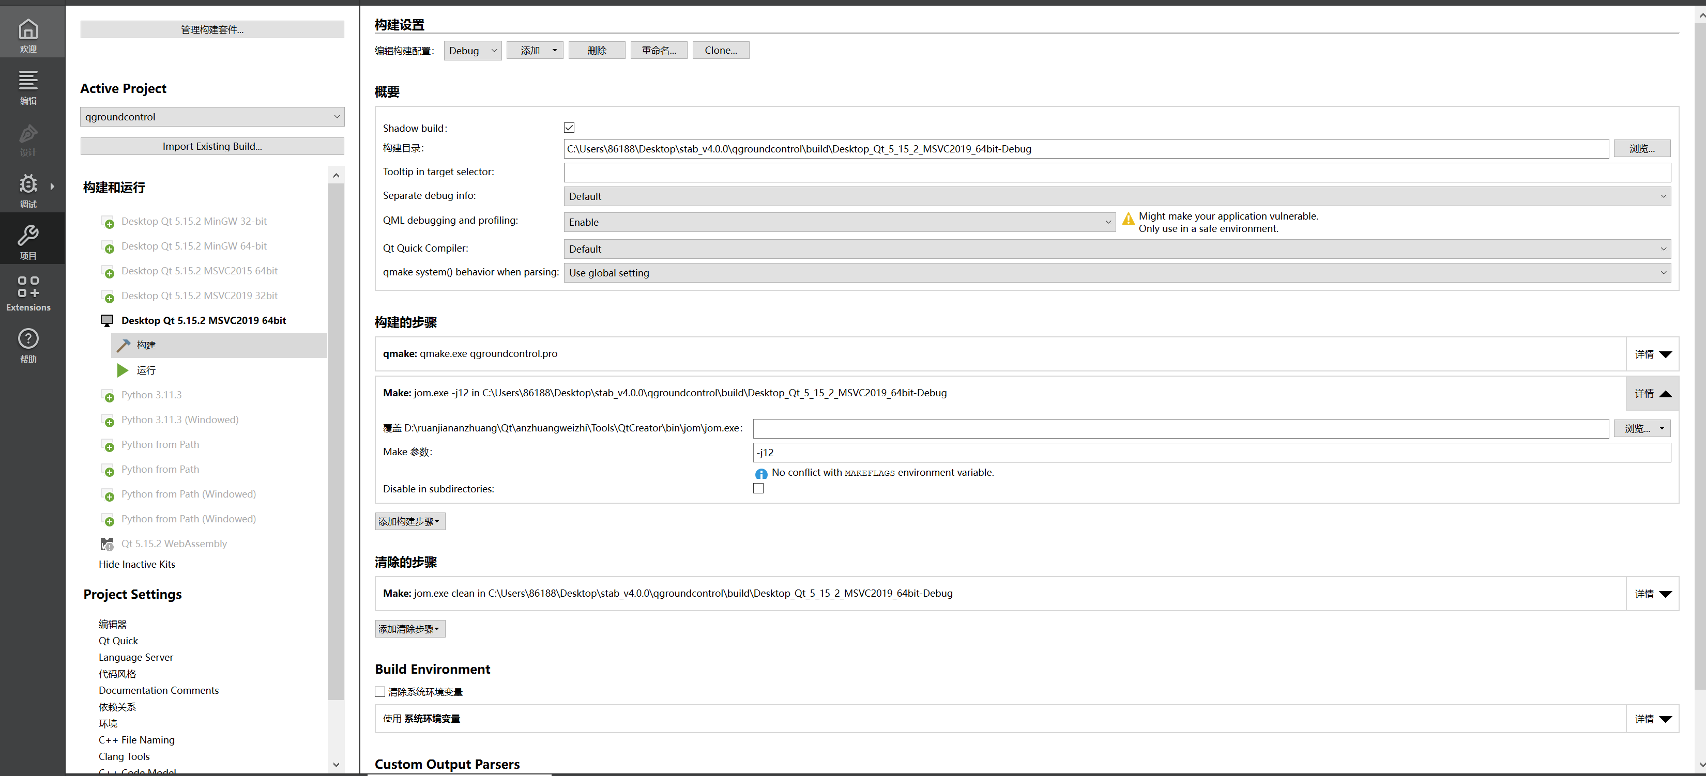Open the Clang Tools project settings item
This screenshot has width=1706, height=776.
coord(125,756)
